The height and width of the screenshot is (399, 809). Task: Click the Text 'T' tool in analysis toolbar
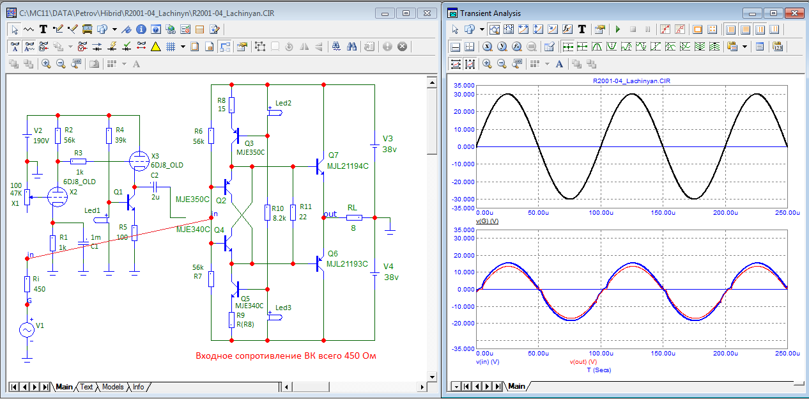click(582, 29)
